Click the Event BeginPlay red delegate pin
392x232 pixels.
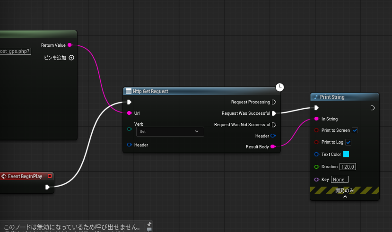tap(49, 176)
